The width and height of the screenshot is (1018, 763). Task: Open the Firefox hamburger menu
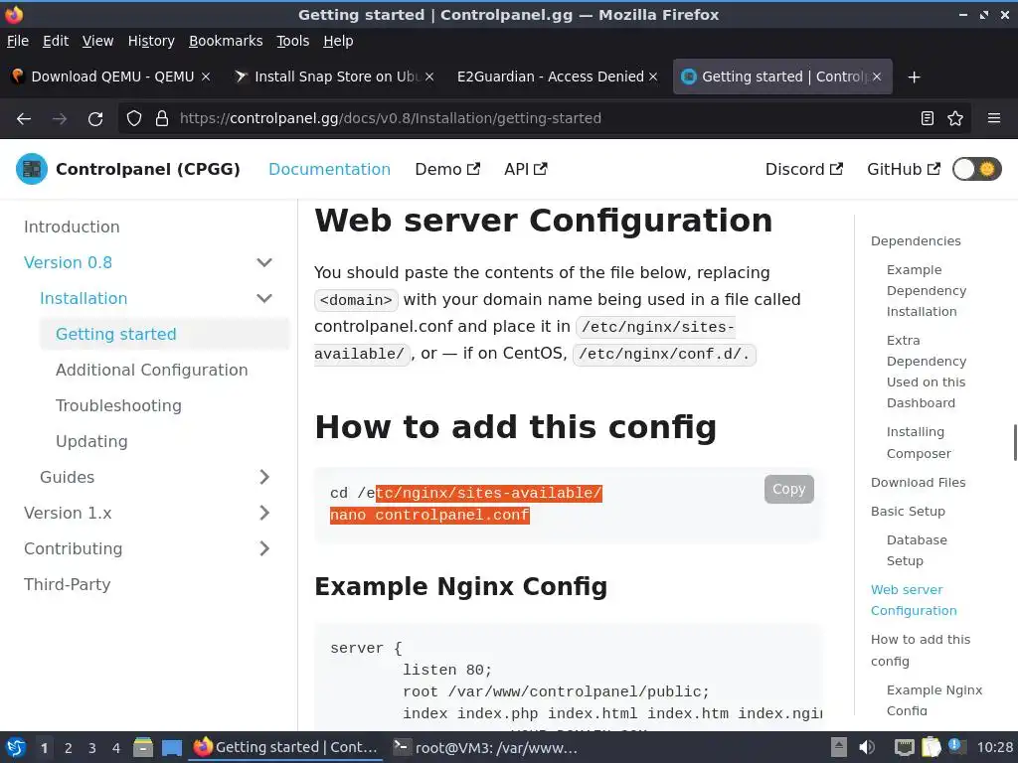pyautogui.click(x=994, y=119)
